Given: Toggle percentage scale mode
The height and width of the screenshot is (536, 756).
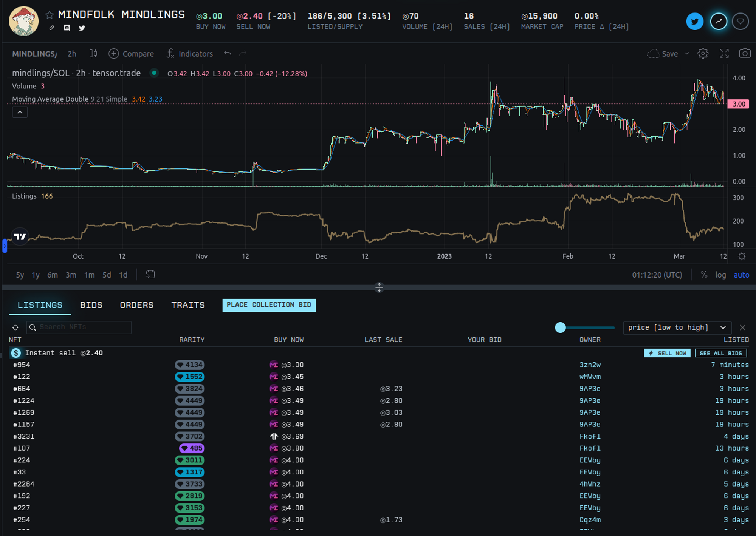Looking at the screenshot, I should [704, 275].
